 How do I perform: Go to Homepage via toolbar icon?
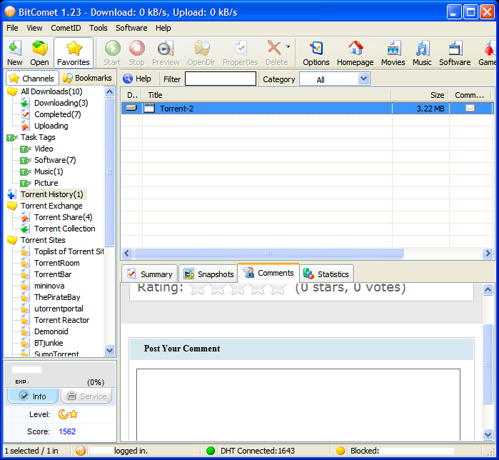point(356,53)
